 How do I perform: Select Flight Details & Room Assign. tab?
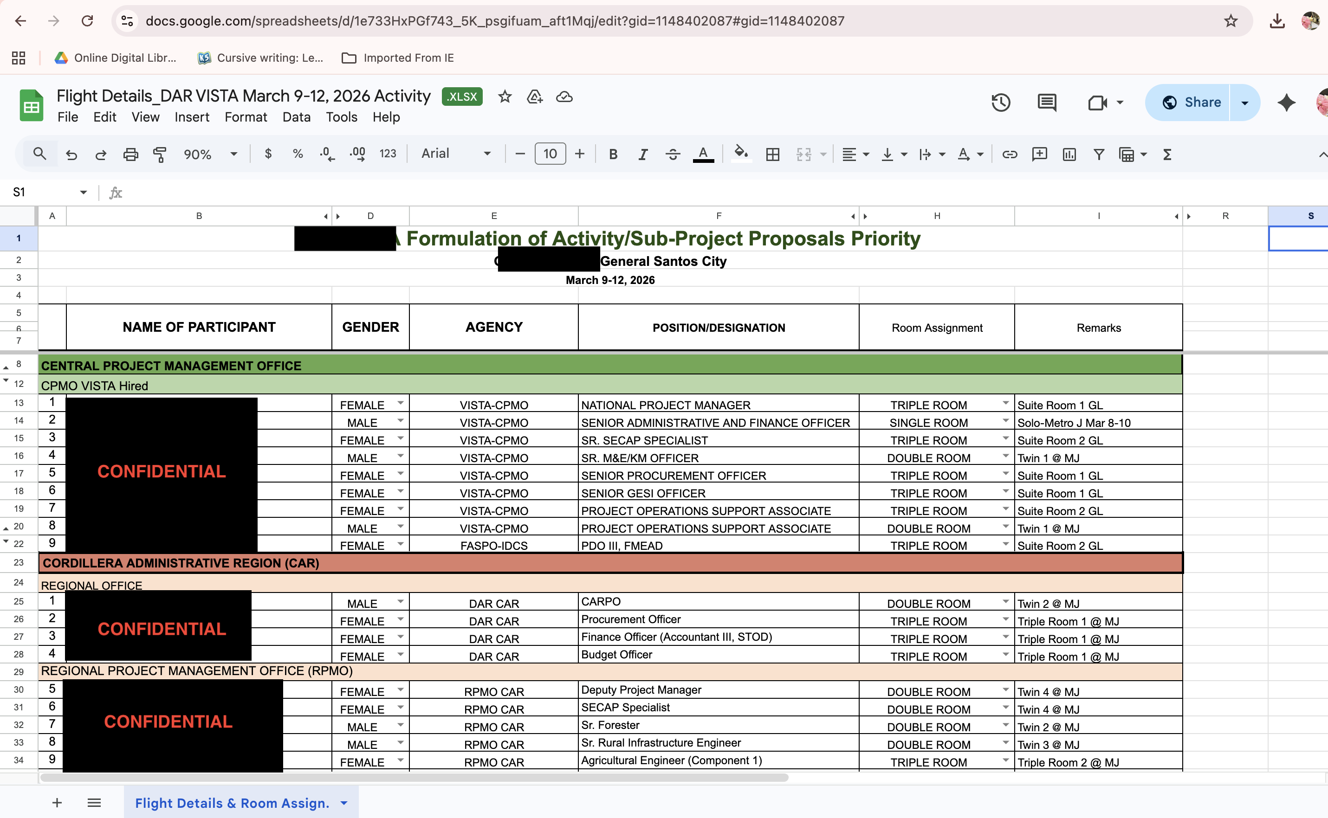pos(232,803)
